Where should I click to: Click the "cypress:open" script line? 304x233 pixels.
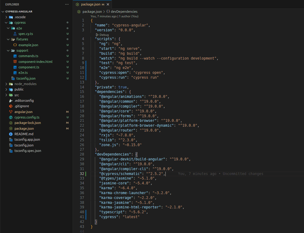pyautogui.click(x=132, y=73)
